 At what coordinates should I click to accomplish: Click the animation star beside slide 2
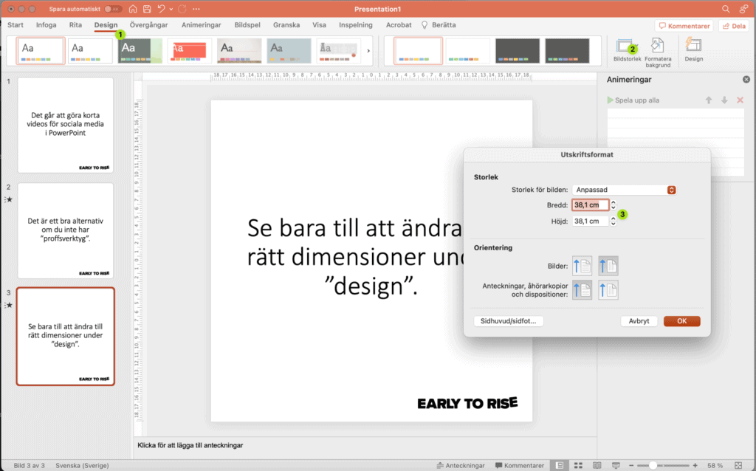9,199
